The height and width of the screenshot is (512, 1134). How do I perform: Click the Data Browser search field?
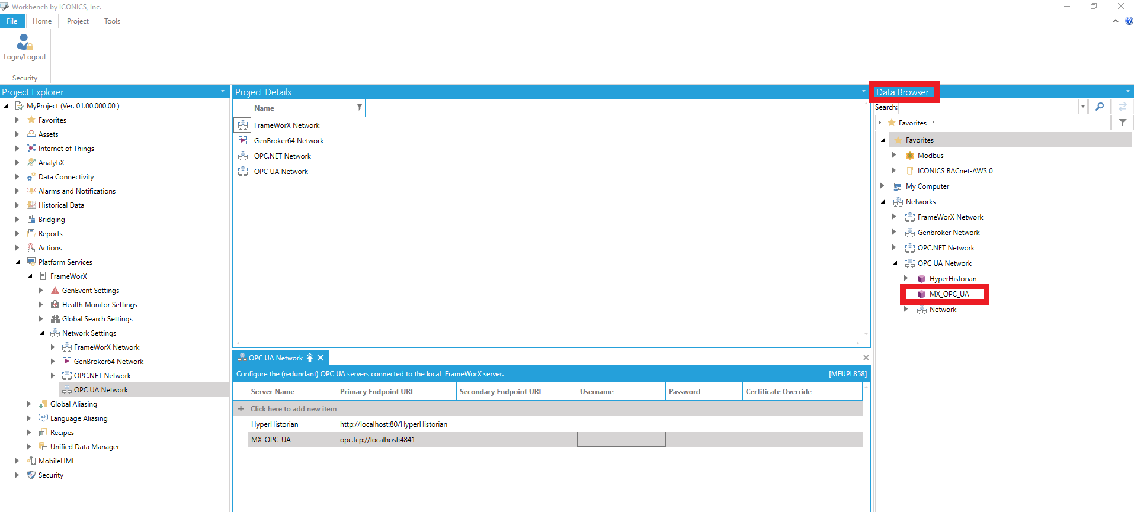point(988,107)
